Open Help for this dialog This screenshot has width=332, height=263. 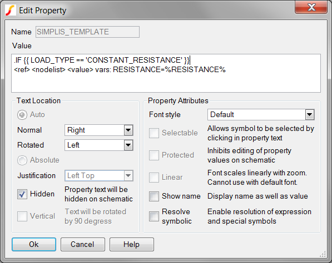tap(132, 244)
